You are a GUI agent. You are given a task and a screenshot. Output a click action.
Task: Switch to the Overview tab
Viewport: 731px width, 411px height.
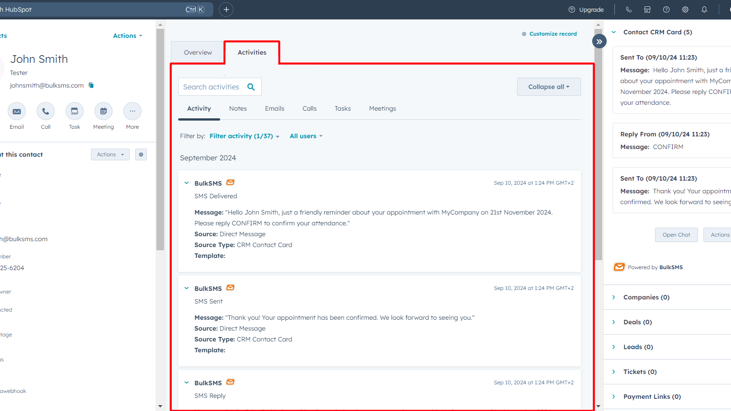coord(198,52)
